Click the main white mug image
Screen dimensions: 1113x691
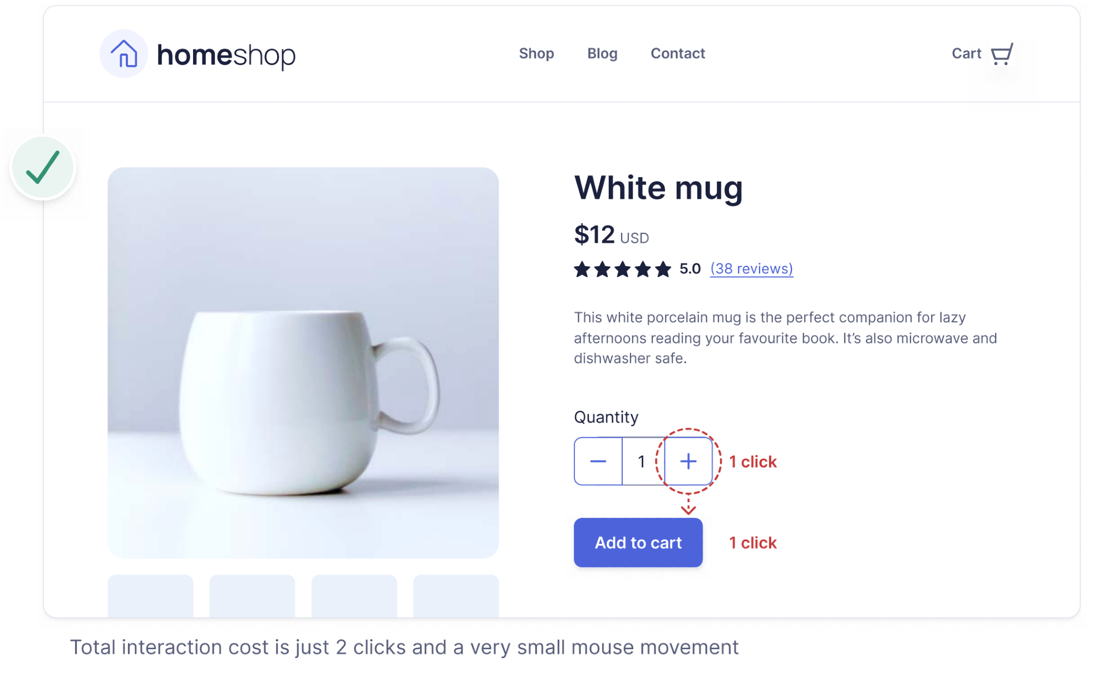[303, 363]
